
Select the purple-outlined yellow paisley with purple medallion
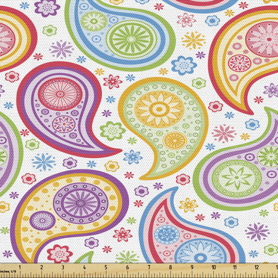[x=69, y=215]
